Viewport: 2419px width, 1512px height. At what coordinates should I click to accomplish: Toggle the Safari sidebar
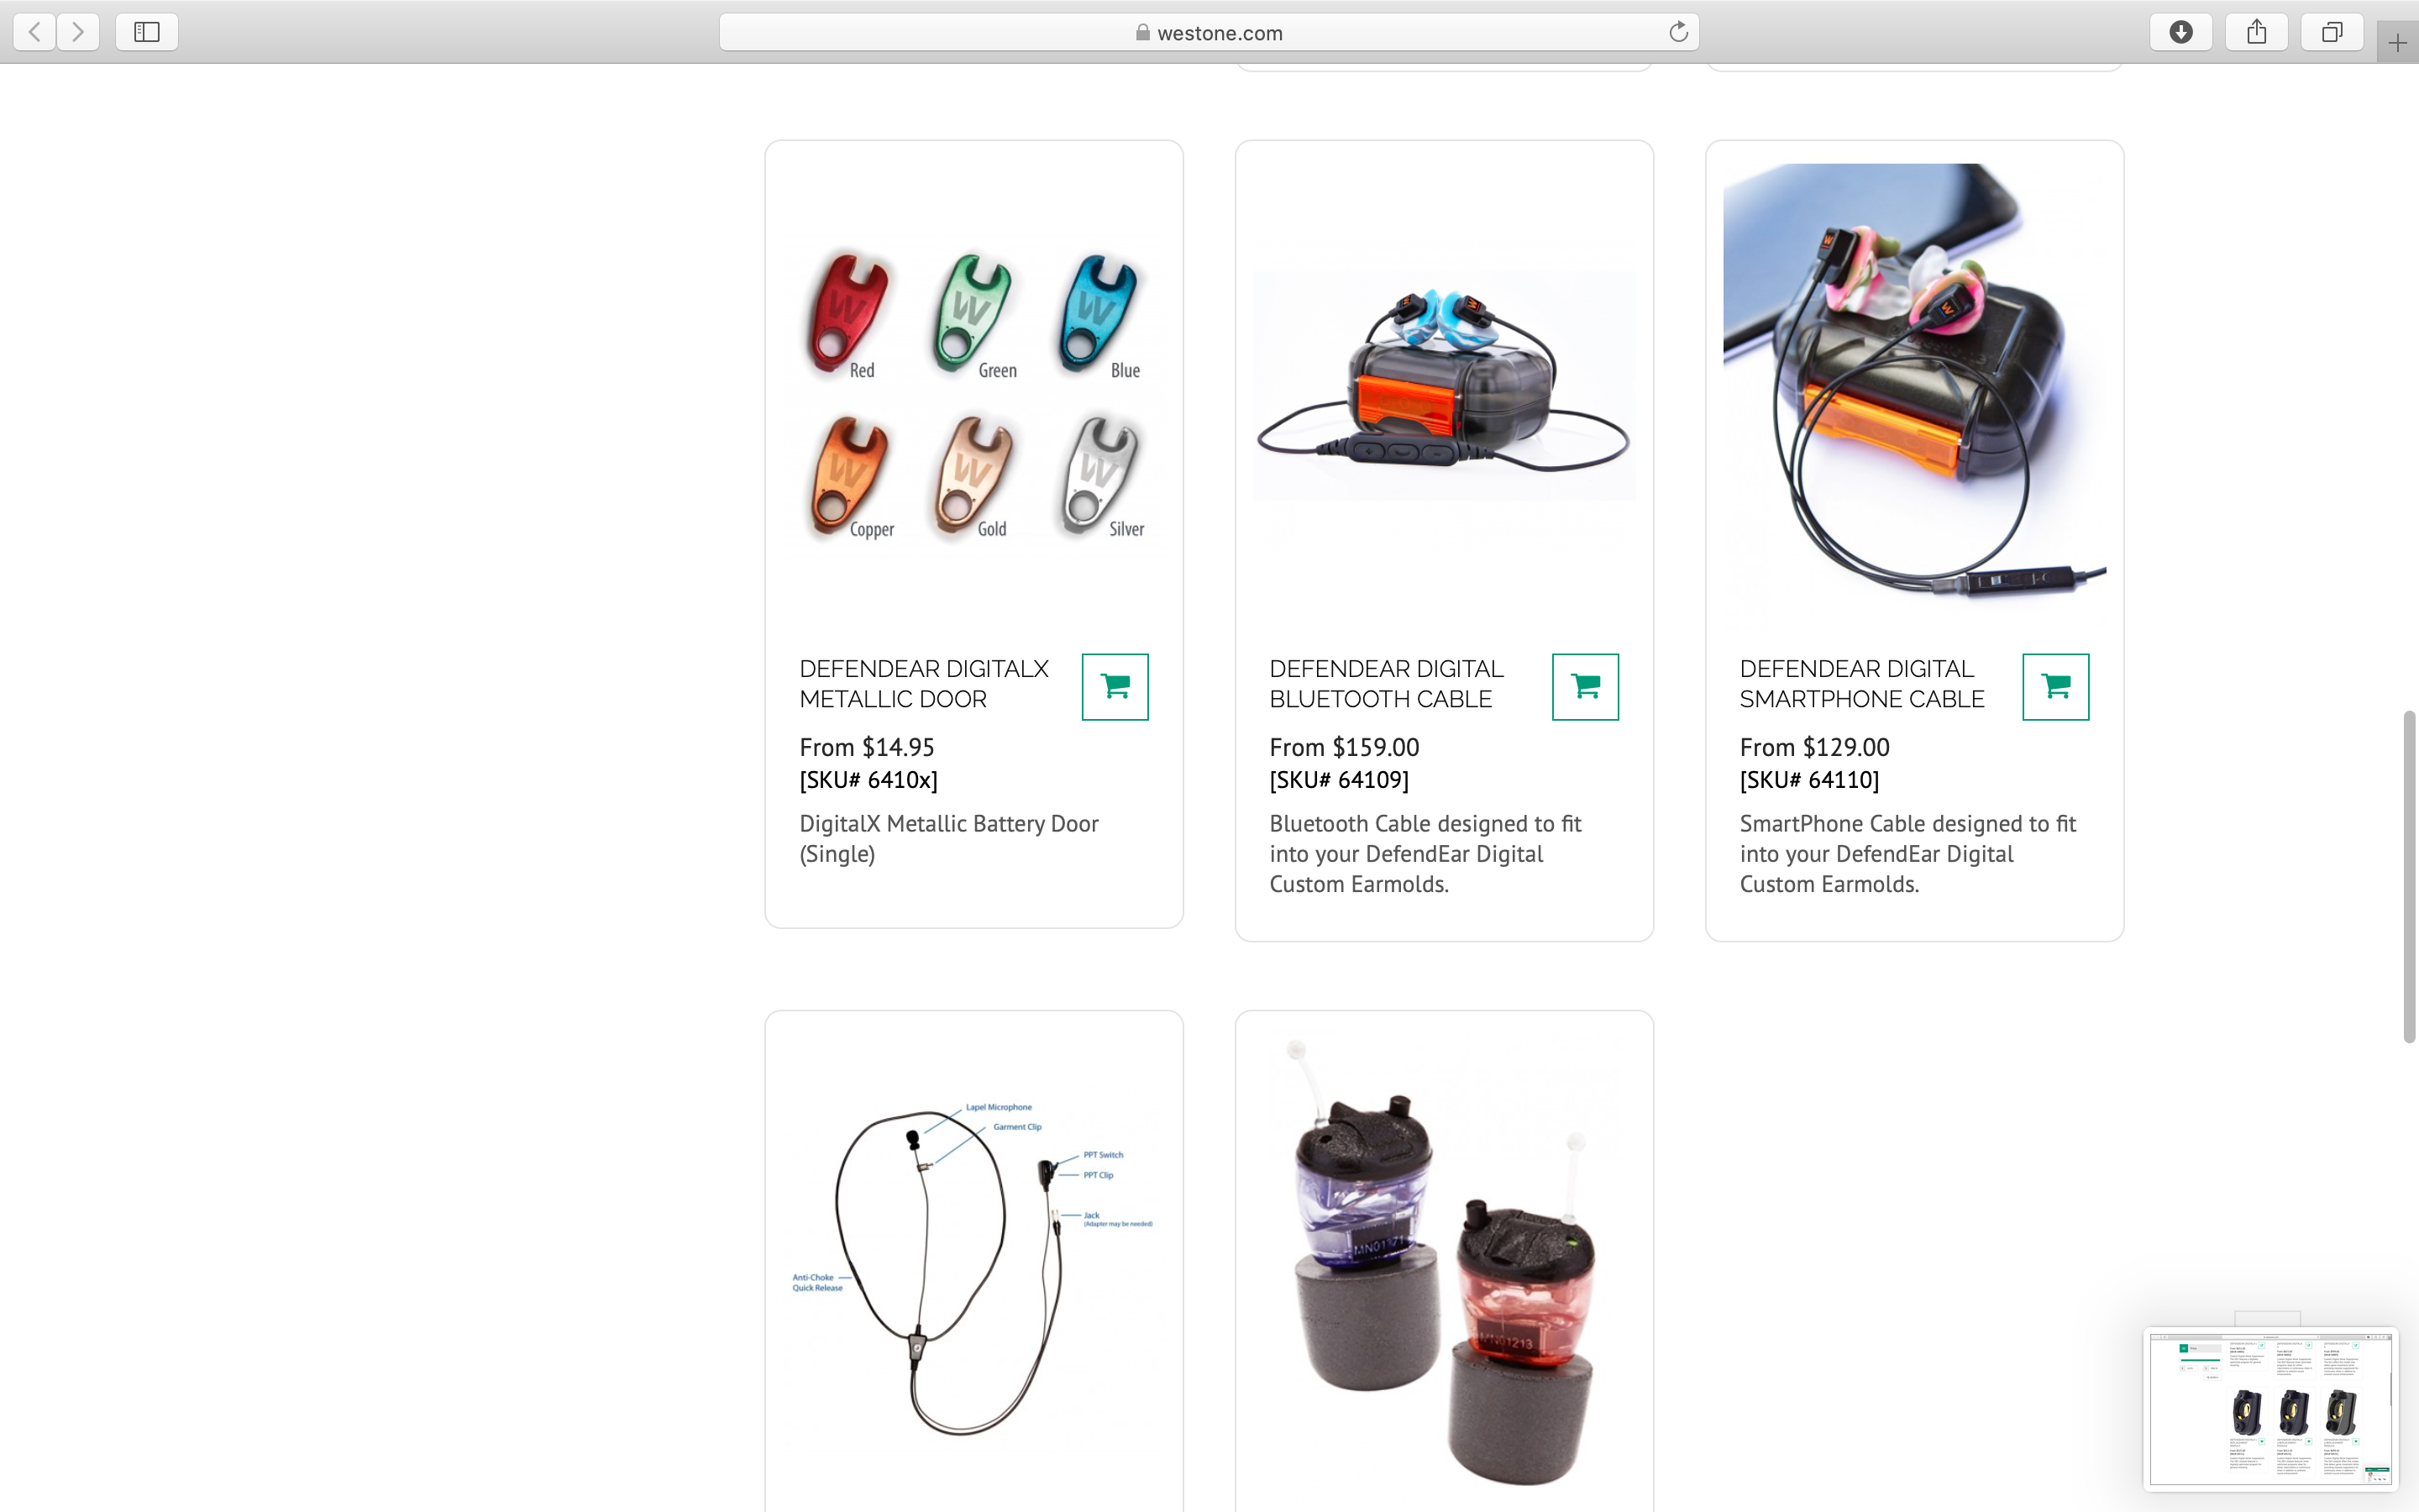click(x=147, y=32)
